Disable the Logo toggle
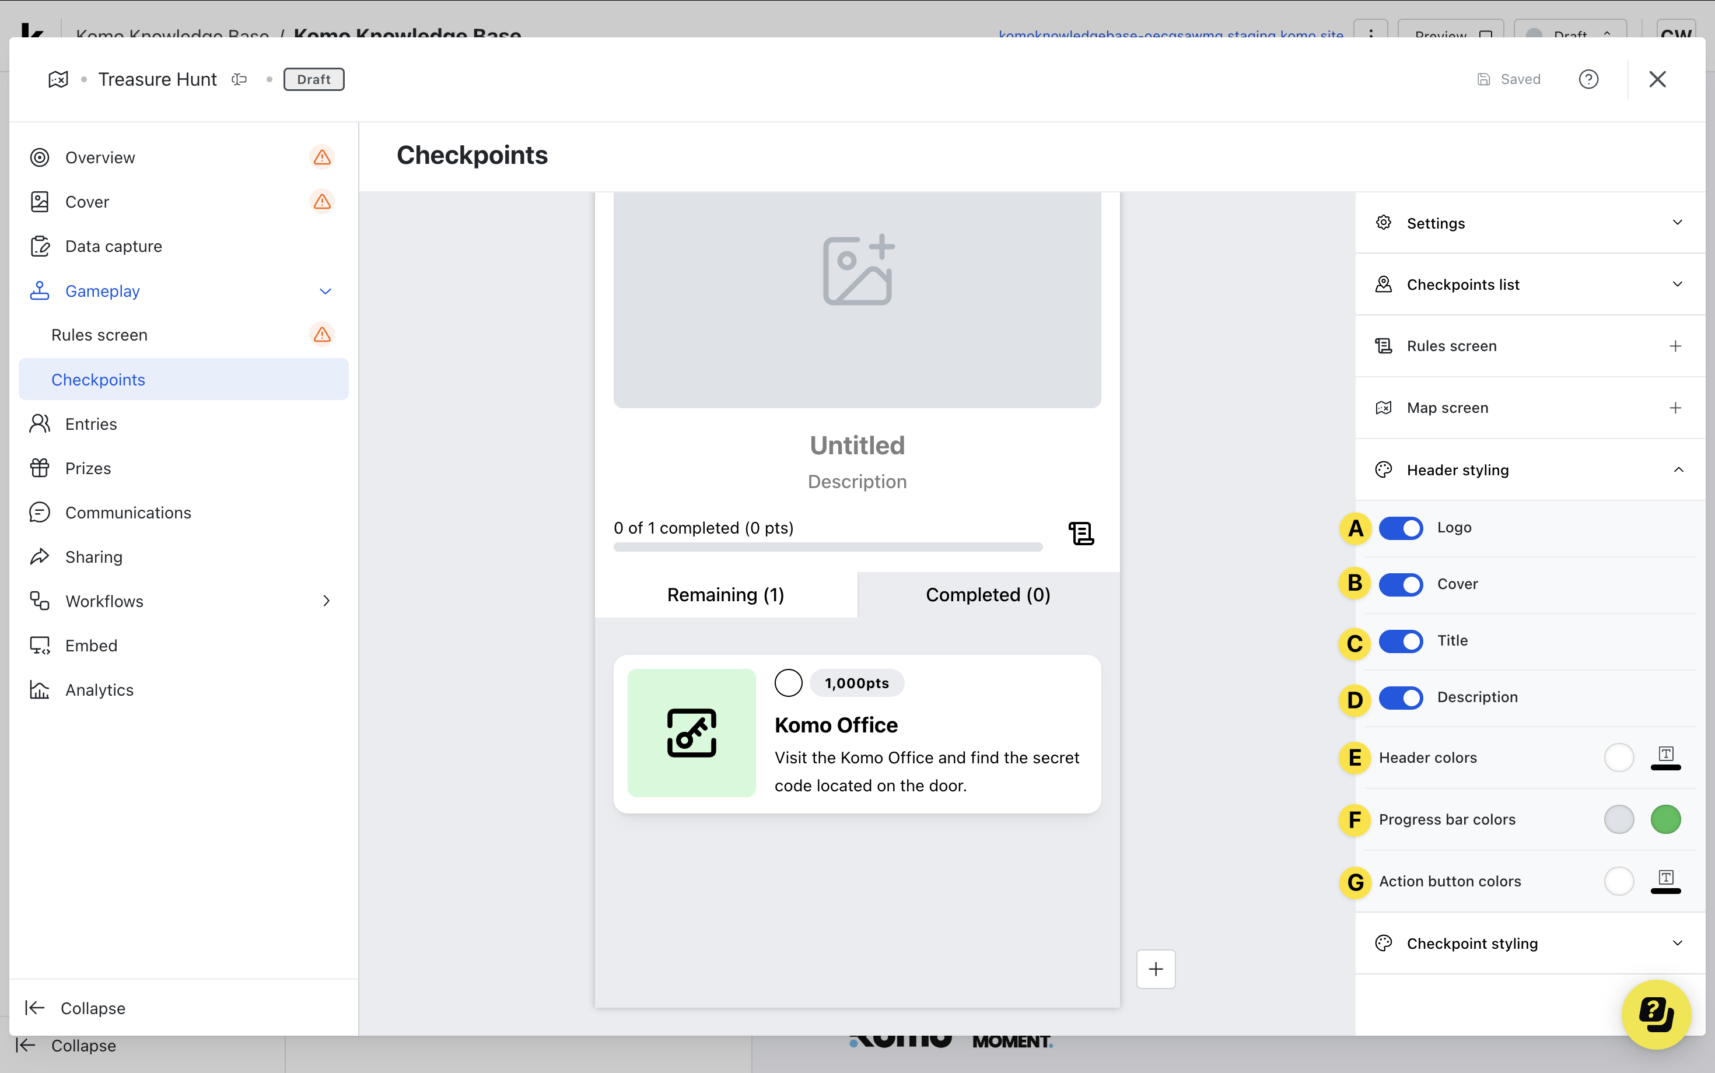Screen dimensions: 1715x1073 coord(1401,528)
